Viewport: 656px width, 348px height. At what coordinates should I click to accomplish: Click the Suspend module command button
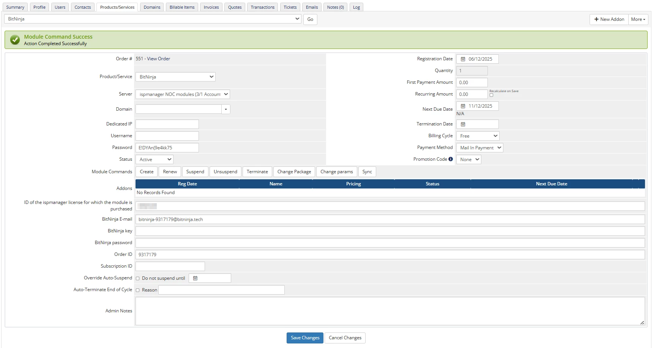(x=195, y=172)
